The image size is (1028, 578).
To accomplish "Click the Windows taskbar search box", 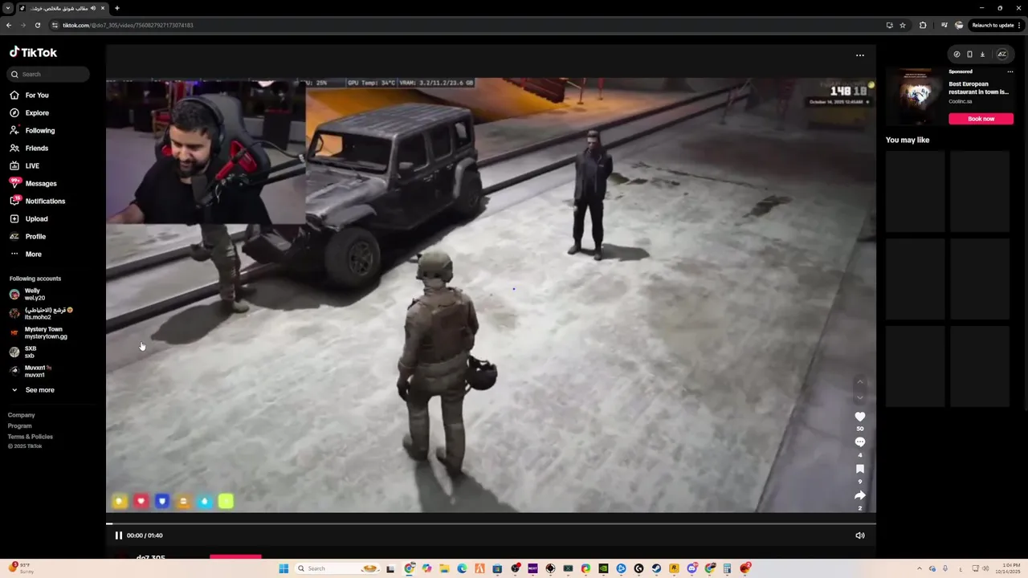I will coord(337,568).
